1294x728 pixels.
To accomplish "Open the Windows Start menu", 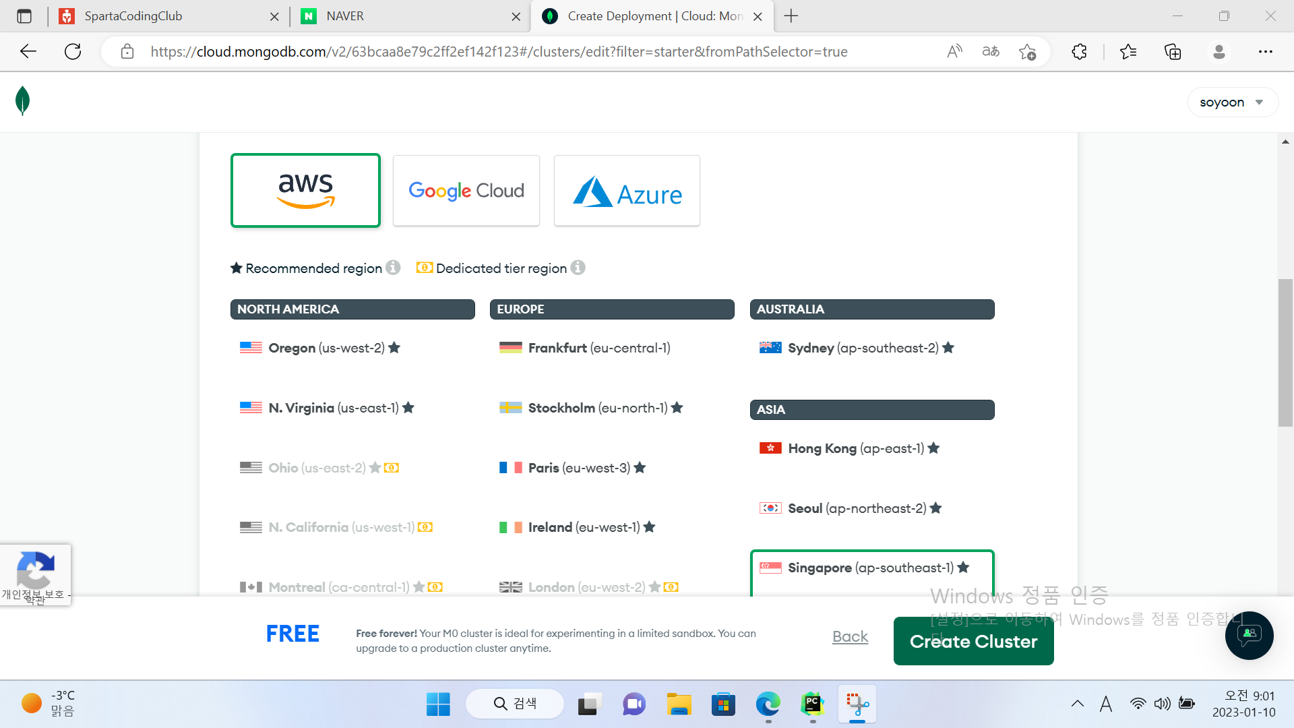I will pos(438,704).
